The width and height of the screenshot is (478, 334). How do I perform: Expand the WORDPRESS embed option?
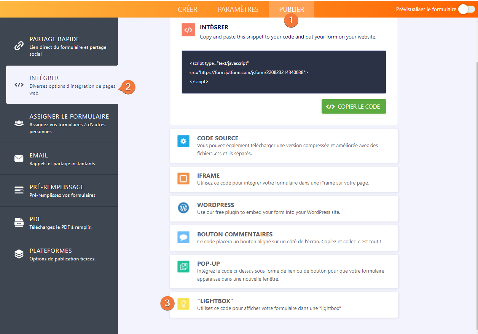(284, 209)
